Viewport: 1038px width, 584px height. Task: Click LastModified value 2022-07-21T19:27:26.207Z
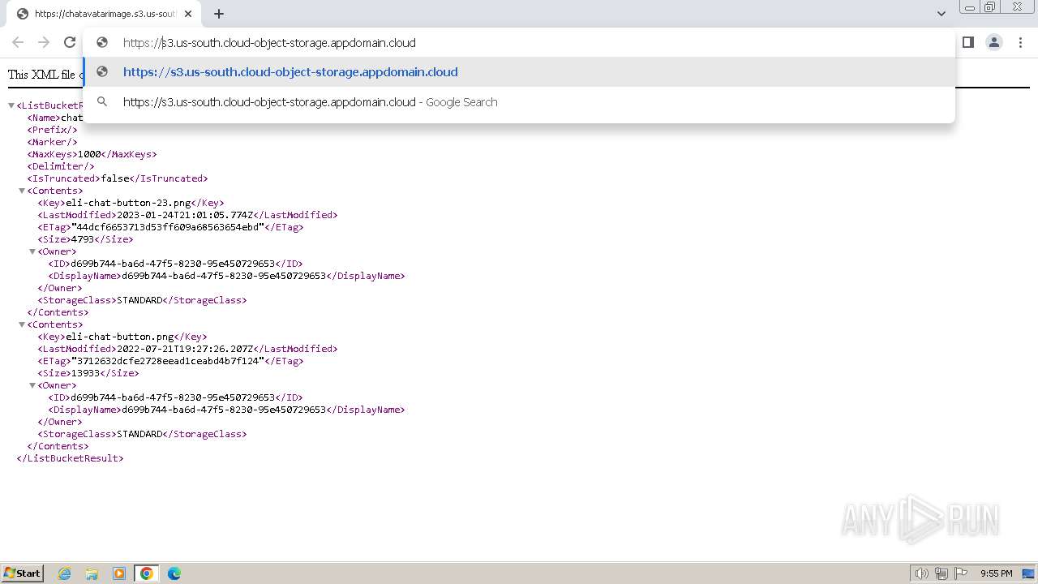(x=185, y=349)
